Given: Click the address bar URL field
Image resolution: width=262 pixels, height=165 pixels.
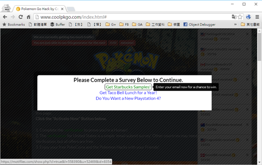Looking at the screenshot, I should [132, 17].
